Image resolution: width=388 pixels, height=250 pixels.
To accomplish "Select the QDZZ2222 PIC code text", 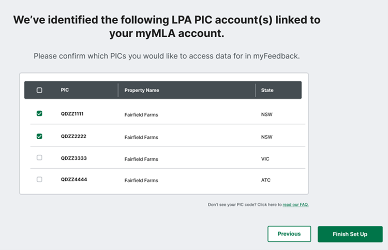I will tap(72, 137).
